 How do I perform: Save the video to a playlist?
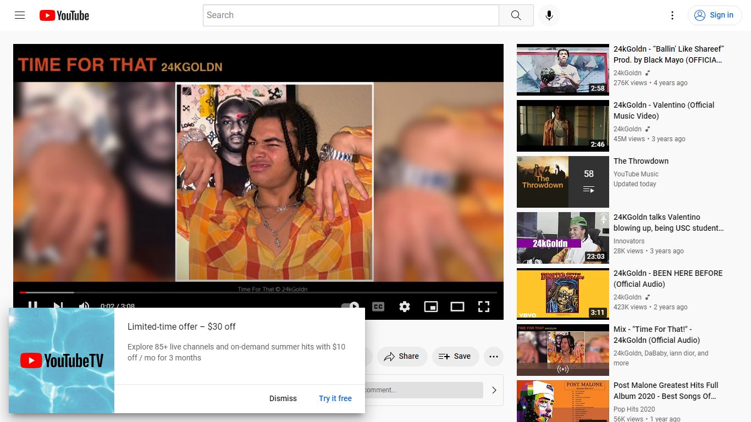(455, 357)
